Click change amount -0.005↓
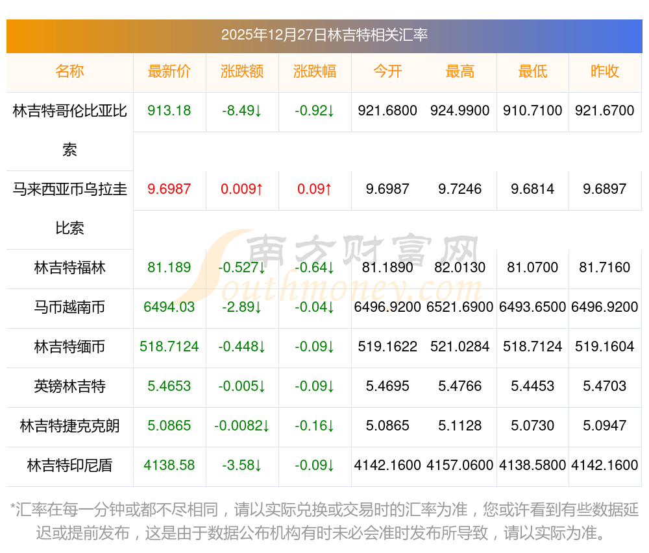The height and width of the screenshot is (553, 649). point(241,386)
